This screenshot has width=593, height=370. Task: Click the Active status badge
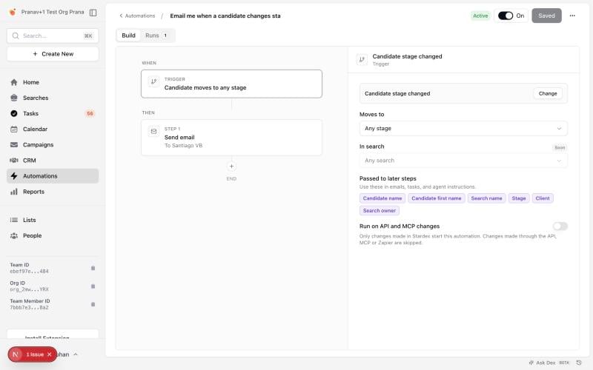pos(480,16)
